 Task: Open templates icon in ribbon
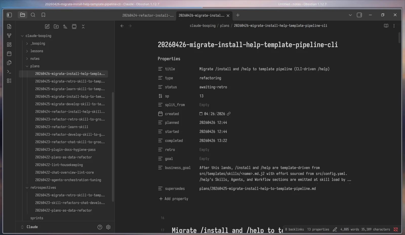[9, 63]
